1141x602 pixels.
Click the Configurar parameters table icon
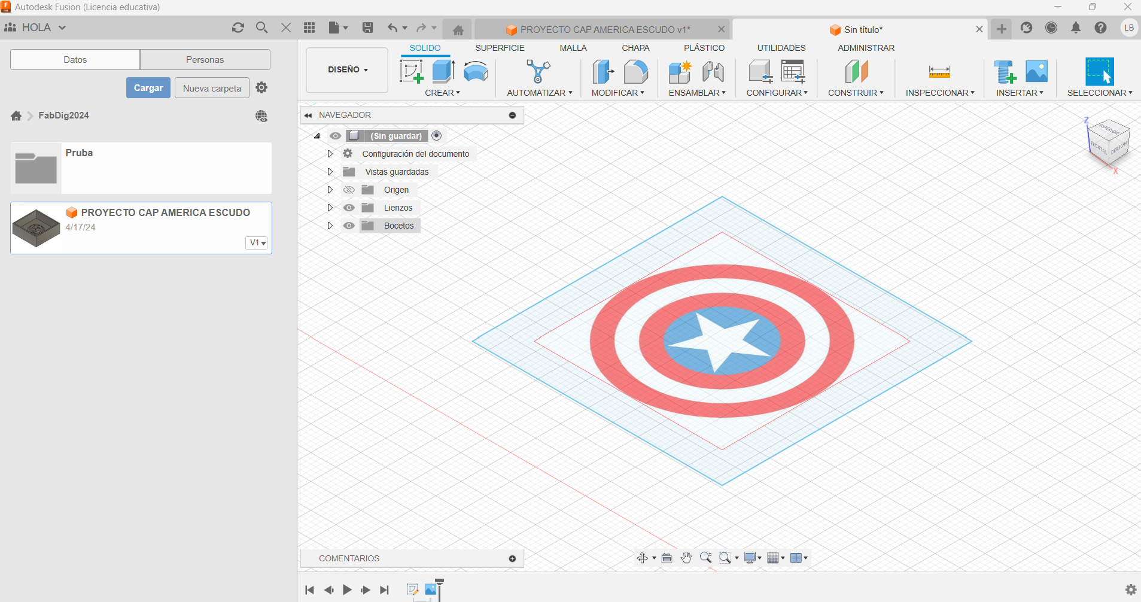click(793, 71)
